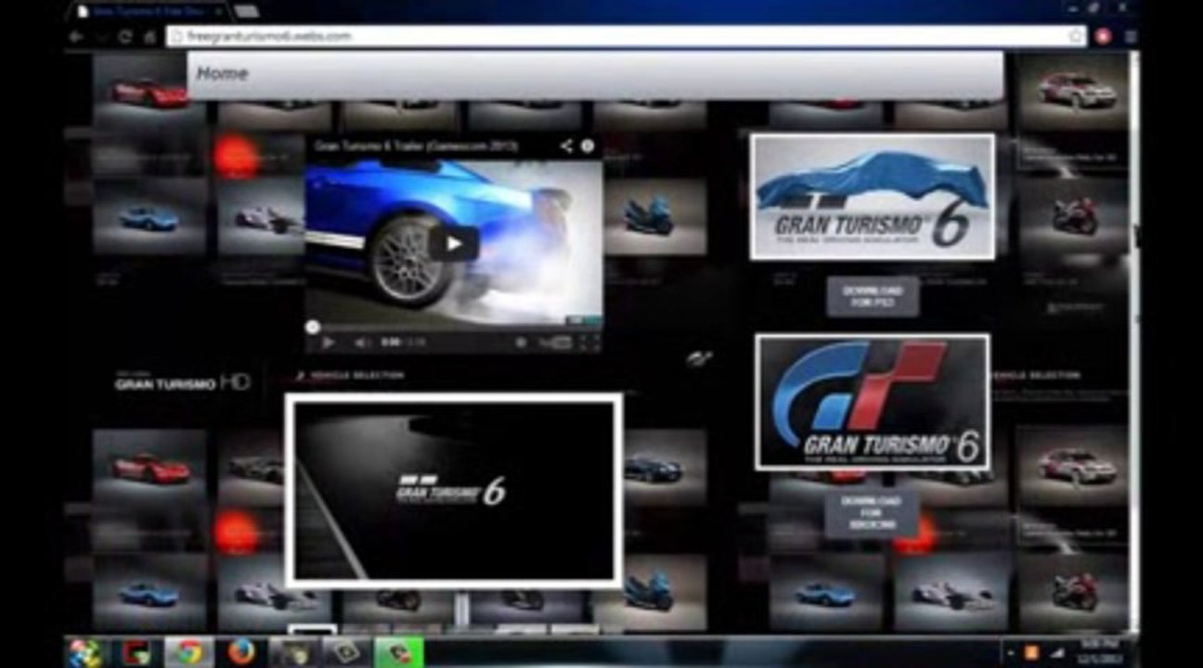Close the Gran Turismo 6 browser tab
This screenshot has height=668, width=1203.
pos(219,12)
